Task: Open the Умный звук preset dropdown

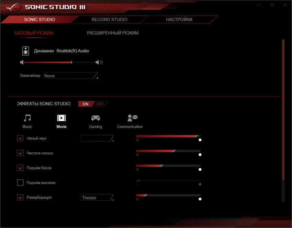Action: click(97, 139)
